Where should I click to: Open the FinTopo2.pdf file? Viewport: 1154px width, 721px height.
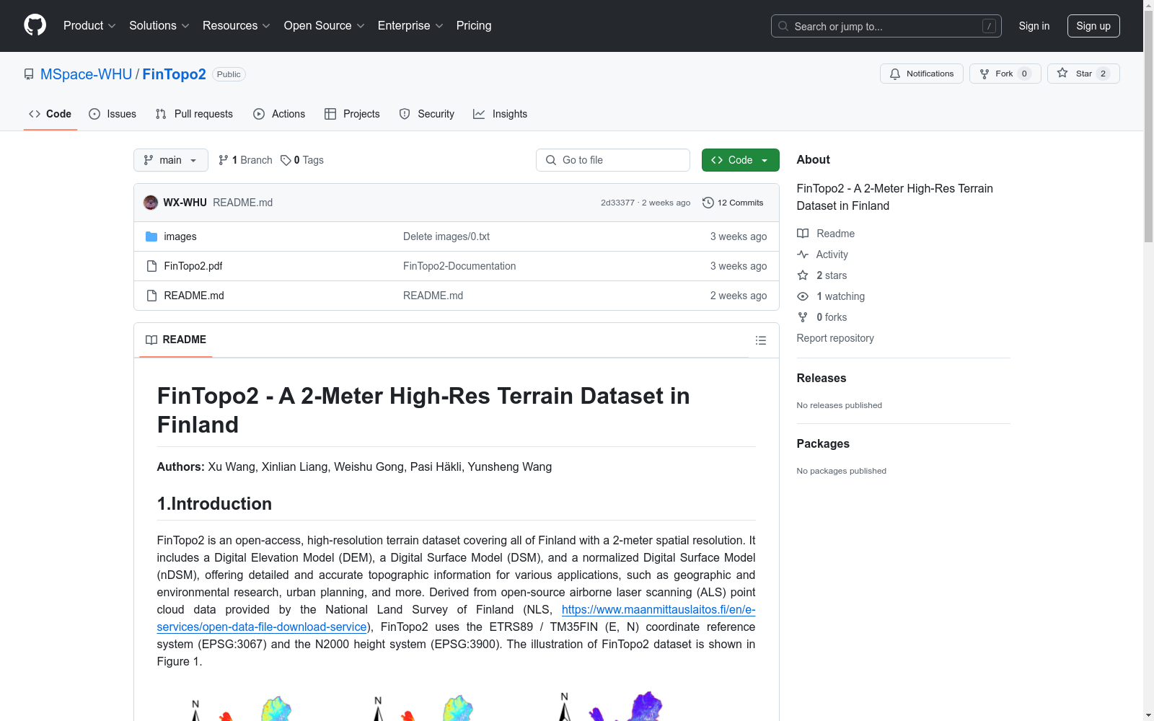(193, 266)
